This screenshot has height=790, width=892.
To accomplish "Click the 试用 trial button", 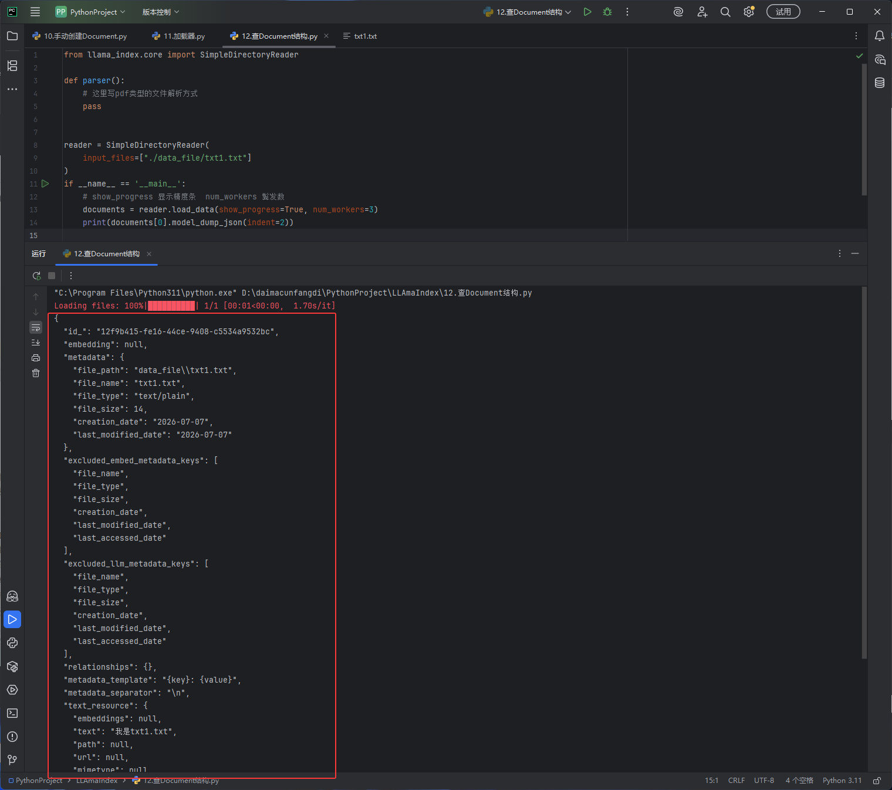I will pyautogui.click(x=783, y=12).
